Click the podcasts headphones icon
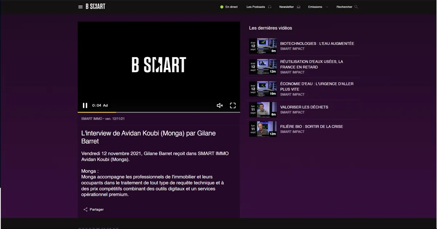Image resolution: width=437 pixels, height=229 pixels. coord(270,7)
